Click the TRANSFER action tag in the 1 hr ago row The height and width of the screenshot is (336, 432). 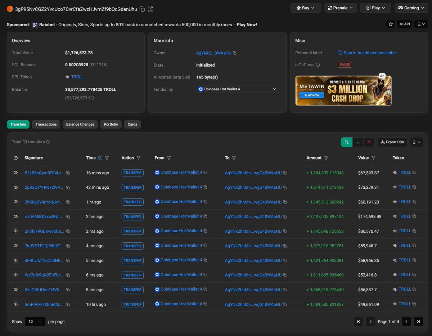[132, 202]
